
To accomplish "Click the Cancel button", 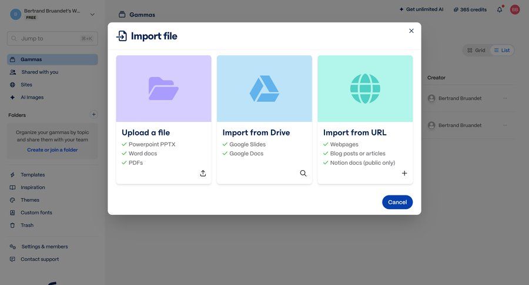I will point(397,202).
